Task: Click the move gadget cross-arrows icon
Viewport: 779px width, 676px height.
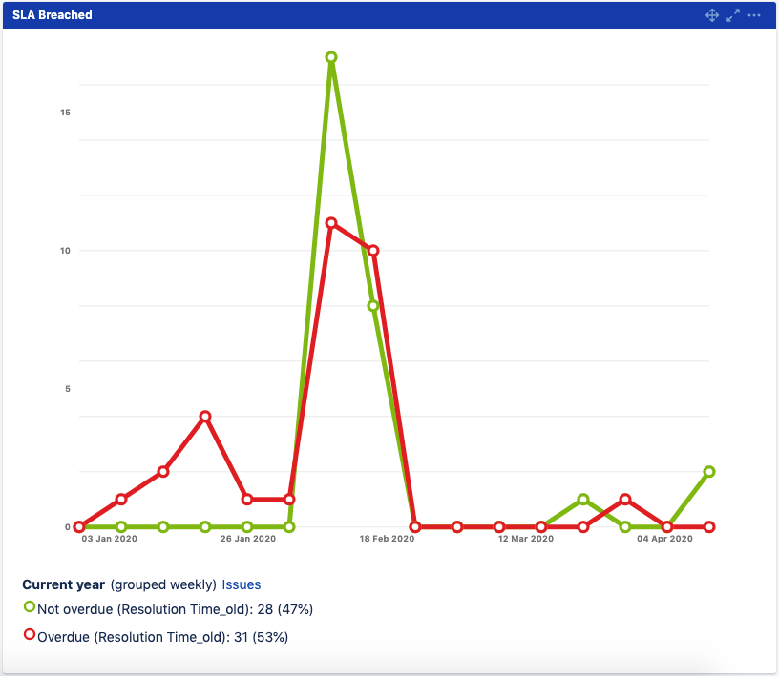Action: (x=711, y=15)
